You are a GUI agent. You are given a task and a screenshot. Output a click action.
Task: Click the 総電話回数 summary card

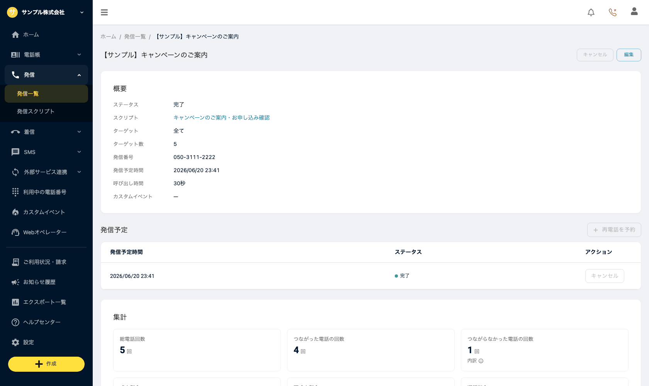(197, 350)
